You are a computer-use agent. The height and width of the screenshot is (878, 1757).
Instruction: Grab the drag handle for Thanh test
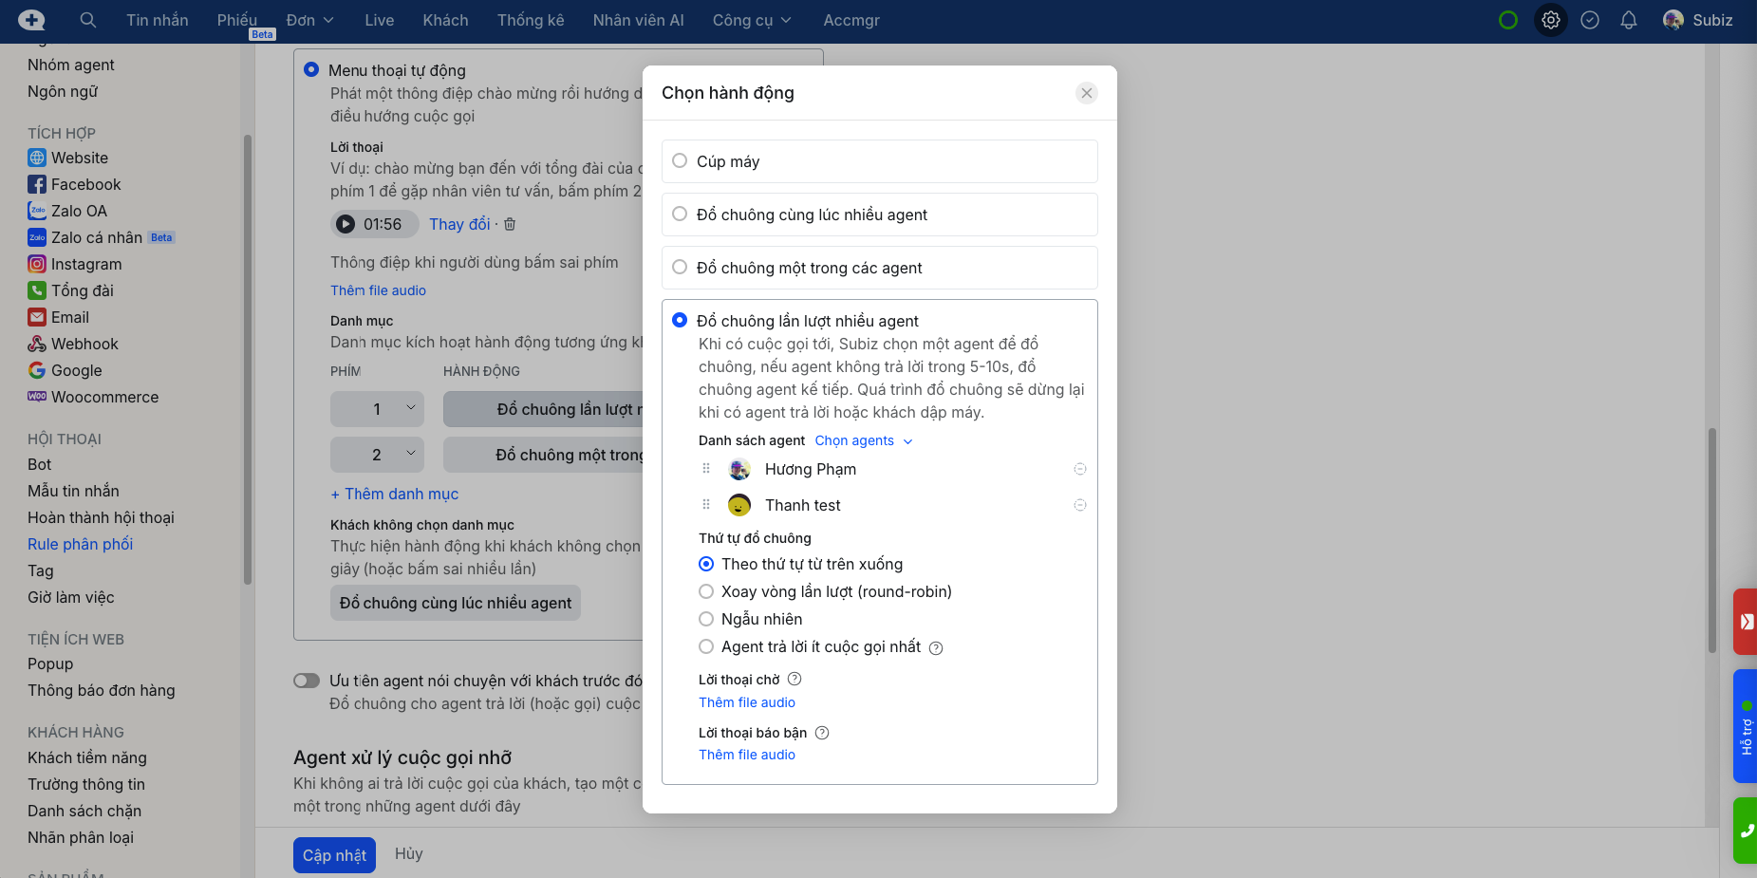pos(706,505)
